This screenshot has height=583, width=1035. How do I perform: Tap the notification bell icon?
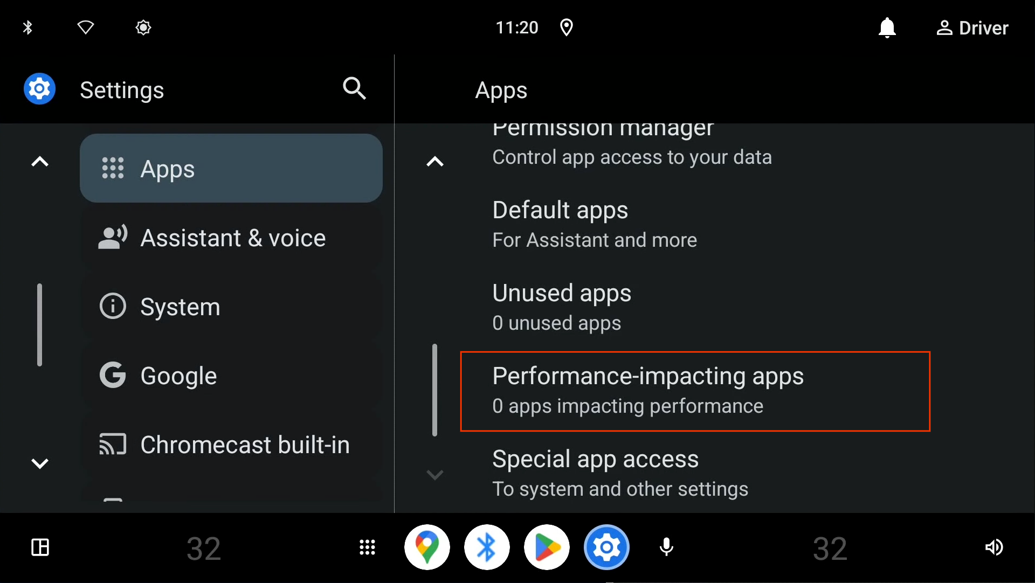(886, 29)
